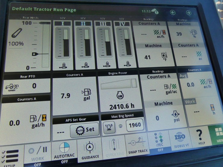Adjust the SCV I flow bar

[66, 43]
